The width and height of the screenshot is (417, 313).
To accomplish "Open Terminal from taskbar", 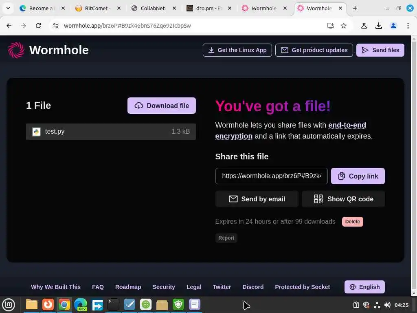I will coord(113,305).
